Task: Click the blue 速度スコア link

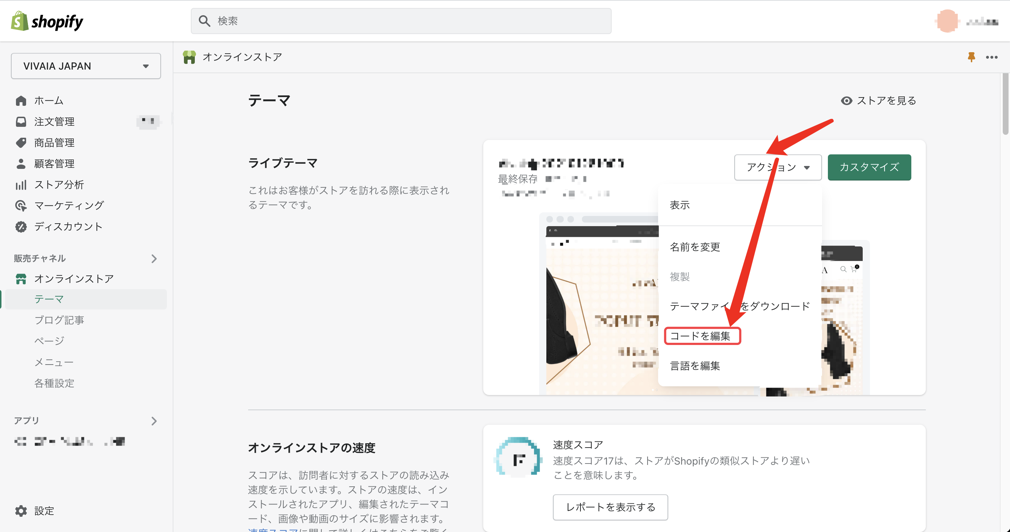Action: [273, 530]
